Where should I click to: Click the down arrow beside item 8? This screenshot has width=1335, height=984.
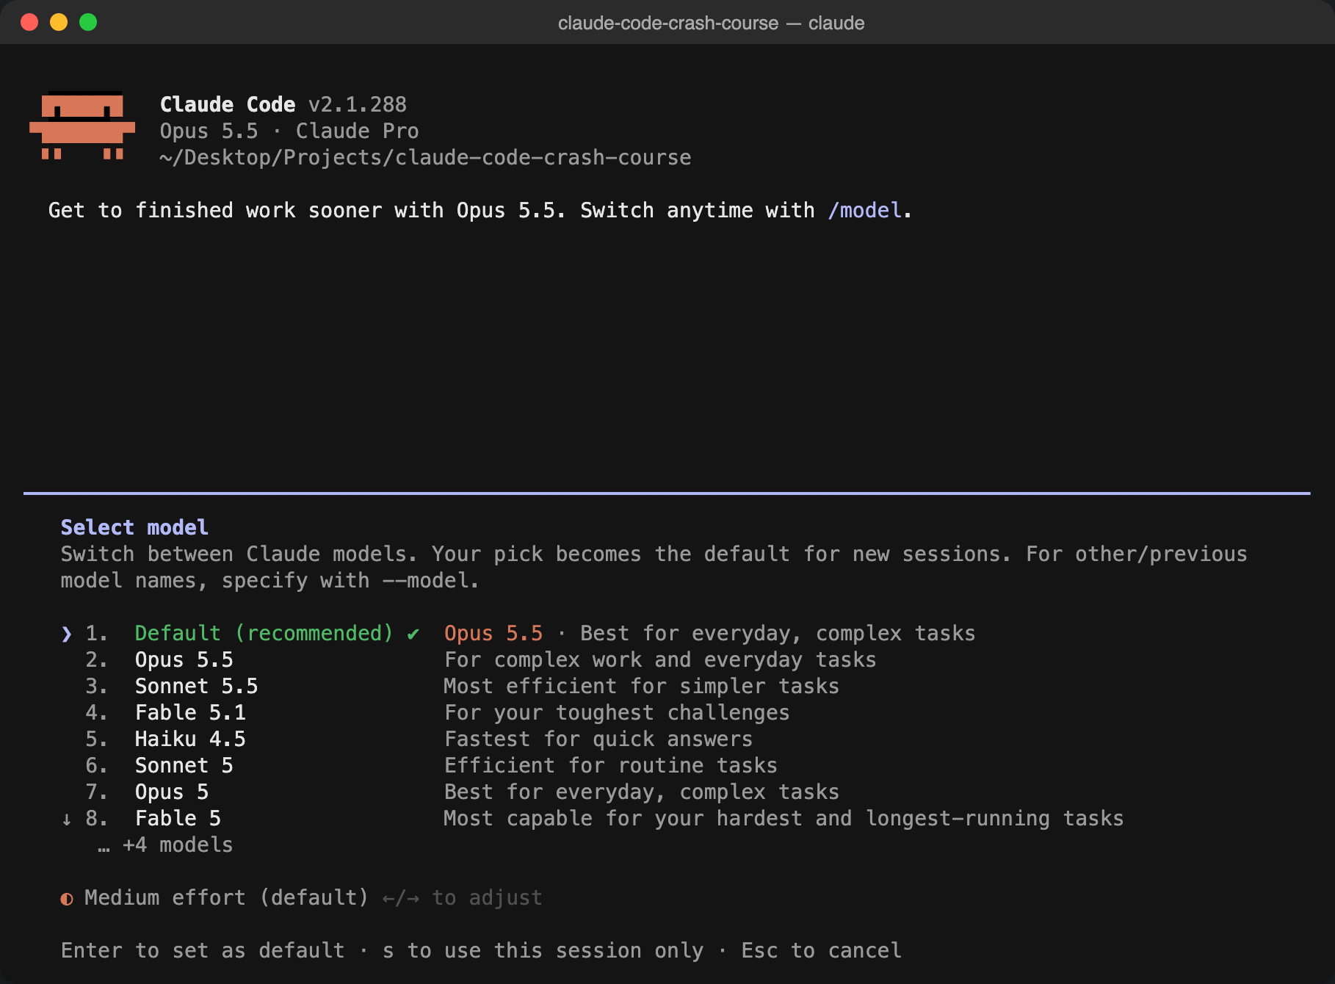(67, 819)
